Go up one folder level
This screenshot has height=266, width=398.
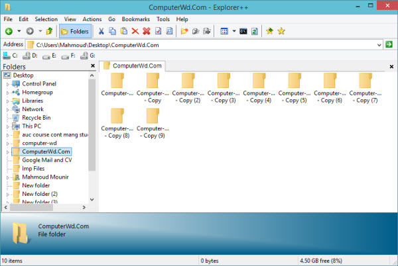point(49,31)
